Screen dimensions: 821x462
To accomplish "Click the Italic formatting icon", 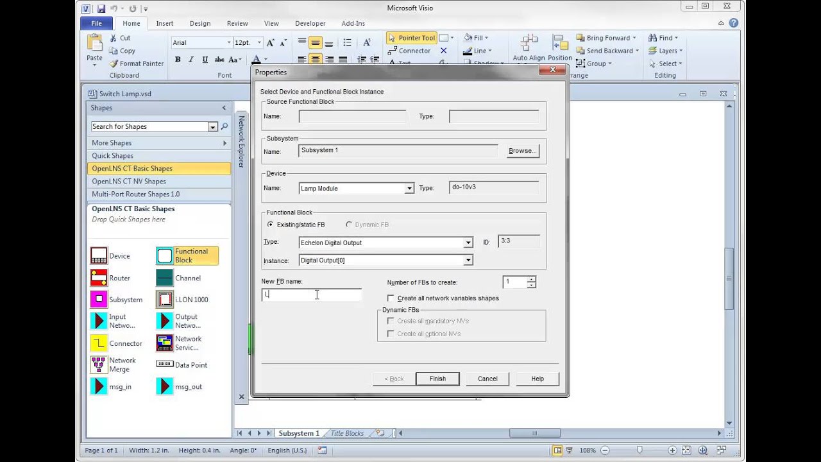I will click(x=191, y=60).
